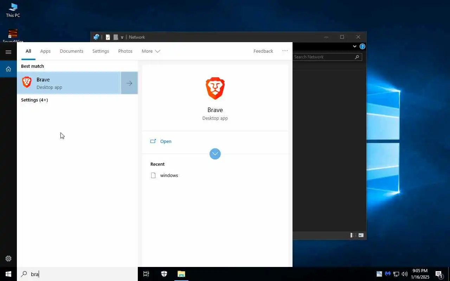The image size is (450, 281).
Task: Open Windows Security shield on taskbar
Action: click(164, 274)
